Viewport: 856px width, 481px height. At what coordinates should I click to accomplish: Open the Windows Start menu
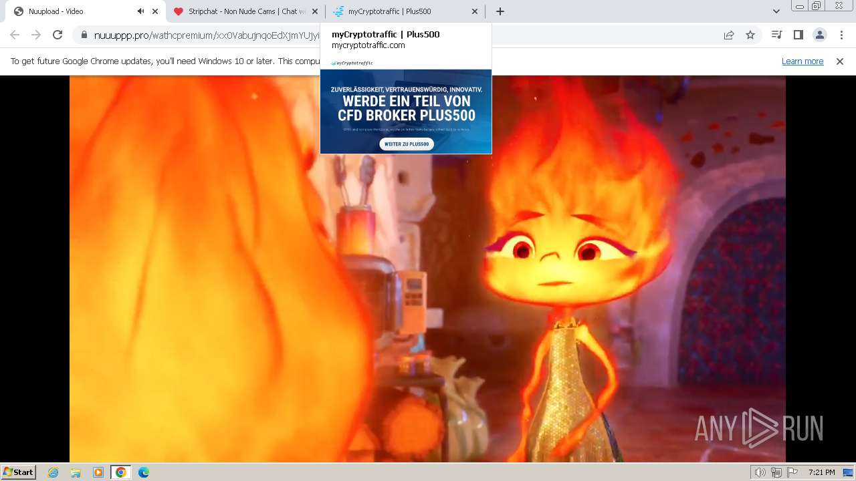coord(18,472)
